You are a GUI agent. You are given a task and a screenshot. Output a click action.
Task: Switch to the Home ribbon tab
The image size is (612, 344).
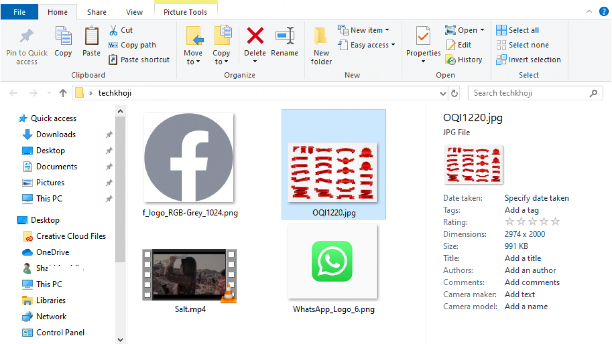coord(57,12)
